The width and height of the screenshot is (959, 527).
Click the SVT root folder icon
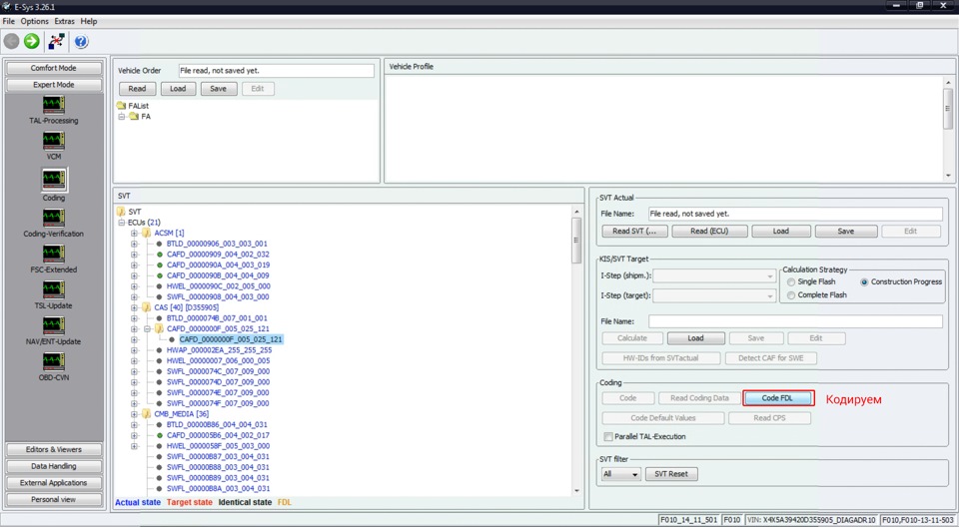click(x=121, y=212)
